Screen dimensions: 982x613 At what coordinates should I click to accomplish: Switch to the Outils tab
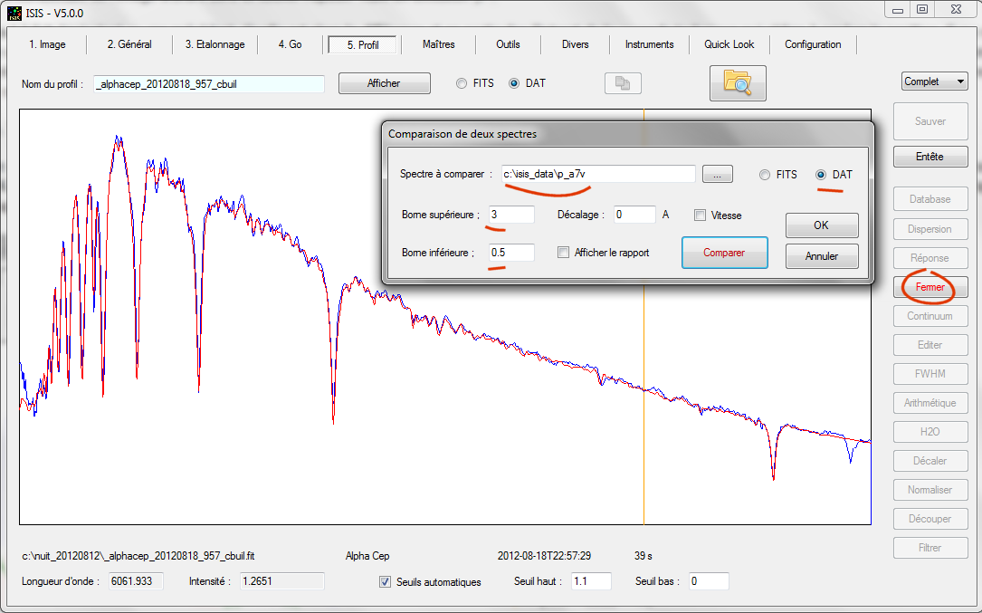[508, 44]
